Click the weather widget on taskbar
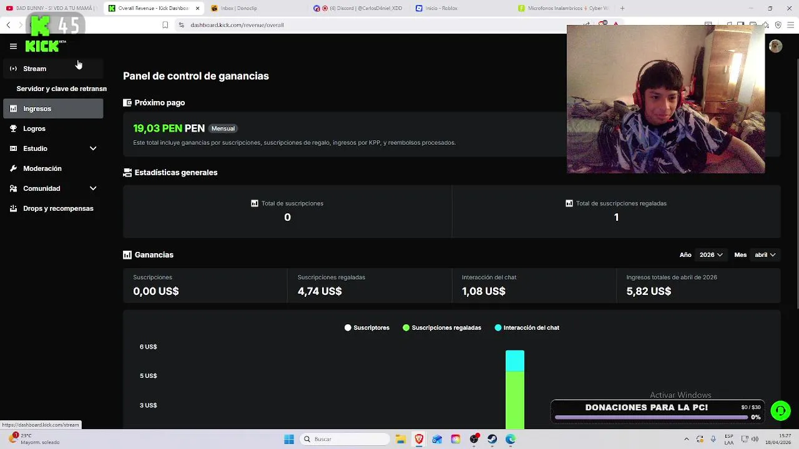 point(34,439)
